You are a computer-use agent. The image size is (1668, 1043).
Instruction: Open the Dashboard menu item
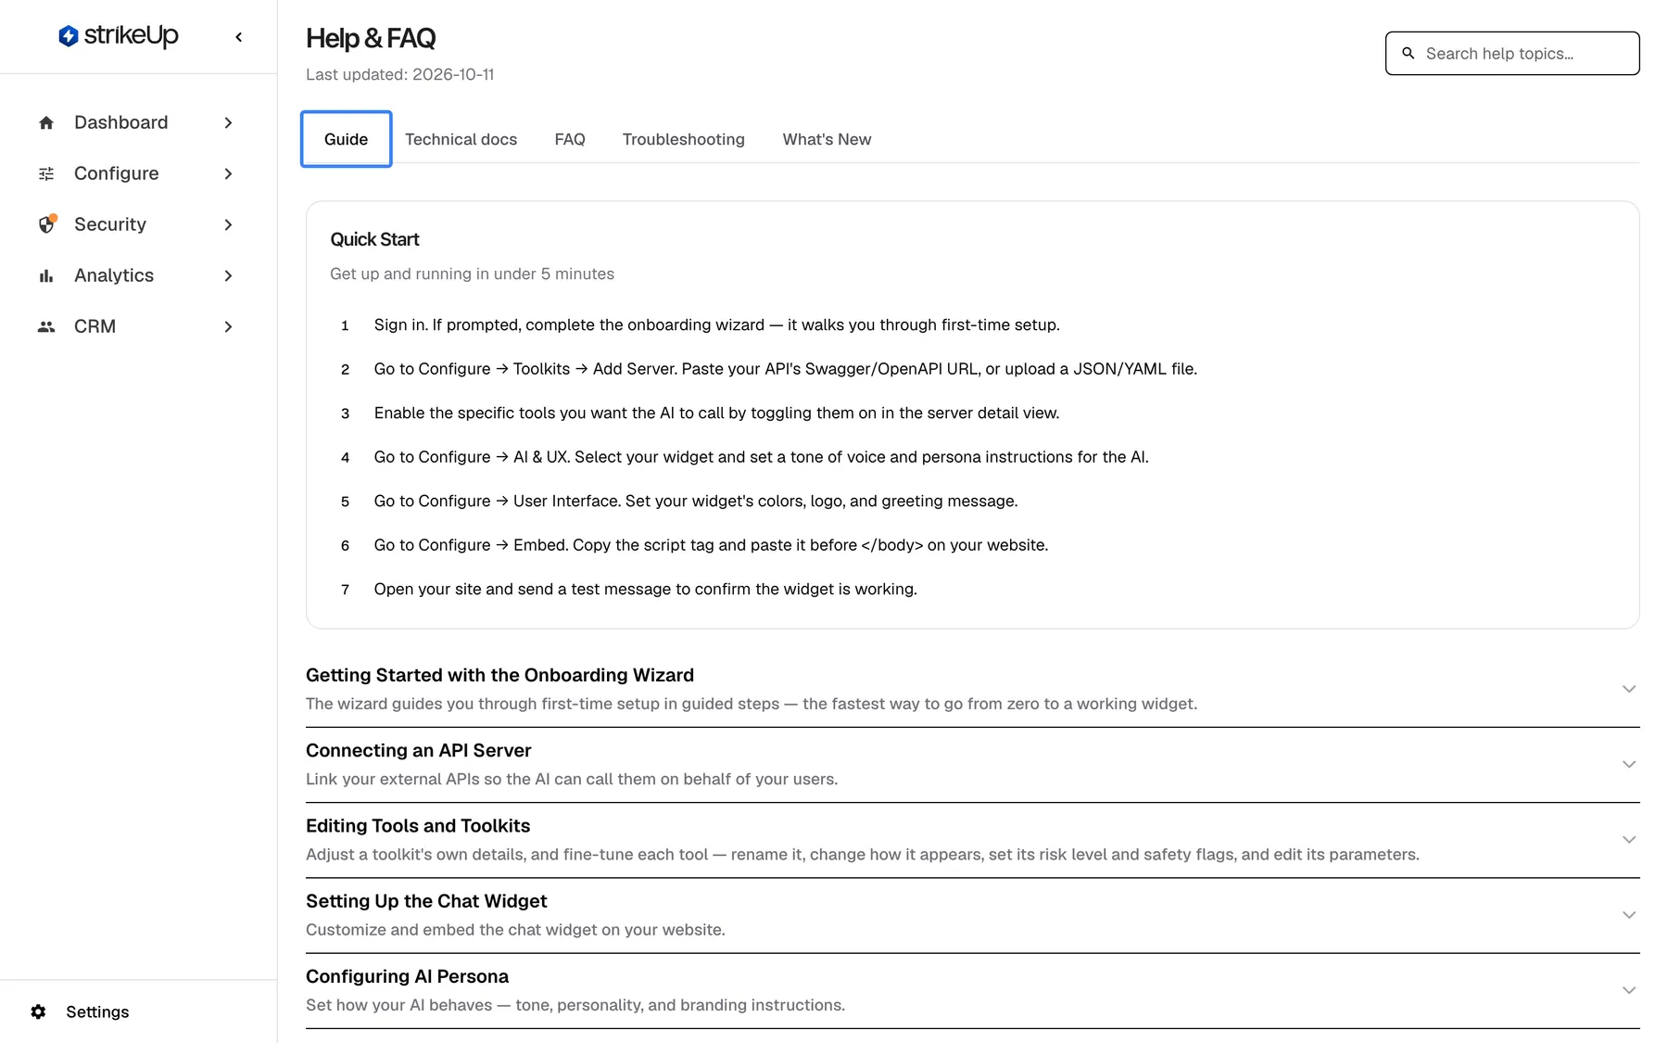tap(137, 122)
